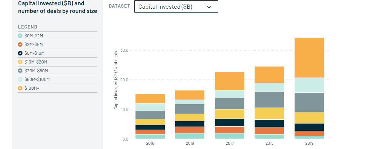
Task: Toggle the $50M-$100M legend marker
Action: click(20, 79)
